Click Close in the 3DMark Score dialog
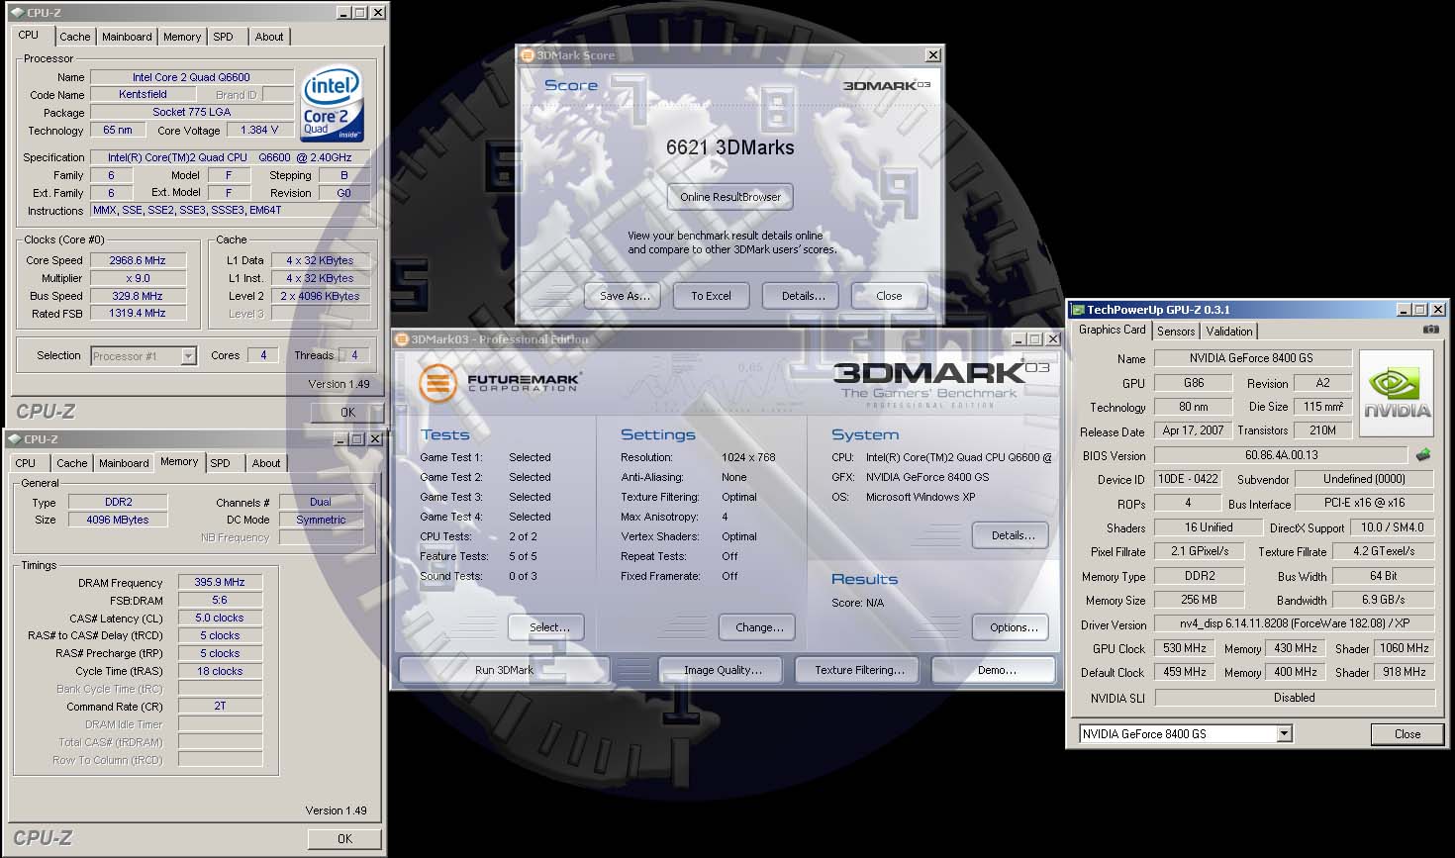The image size is (1455, 858). pyautogui.click(x=889, y=296)
